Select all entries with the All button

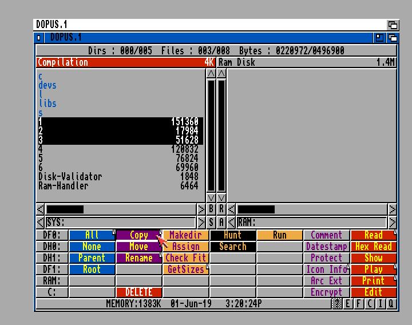92,235
